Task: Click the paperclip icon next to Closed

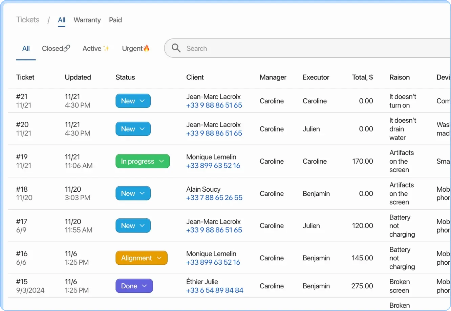Action: pyautogui.click(x=67, y=48)
